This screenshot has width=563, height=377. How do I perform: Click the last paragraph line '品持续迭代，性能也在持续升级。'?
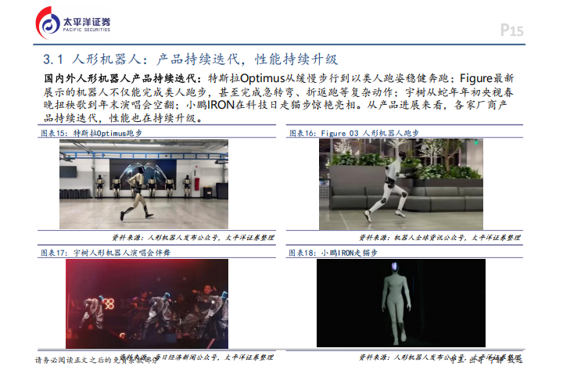124,118
